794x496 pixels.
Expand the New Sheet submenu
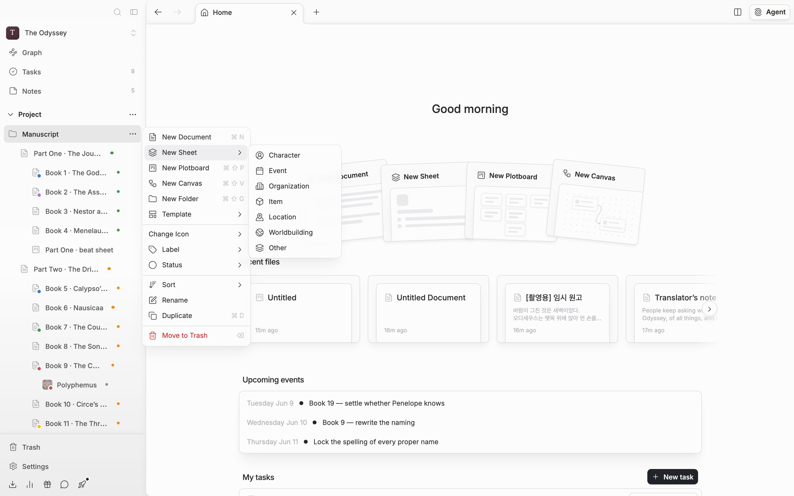click(196, 152)
